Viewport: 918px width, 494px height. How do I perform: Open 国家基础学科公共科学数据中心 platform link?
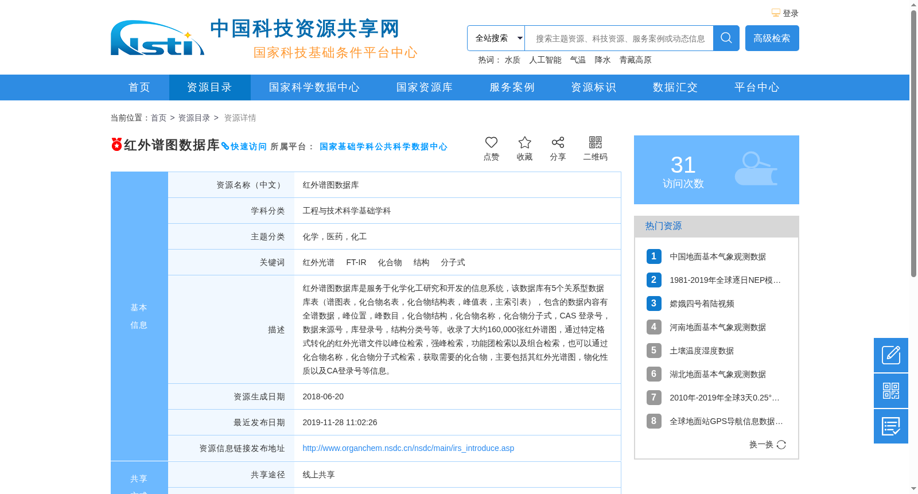pos(383,146)
